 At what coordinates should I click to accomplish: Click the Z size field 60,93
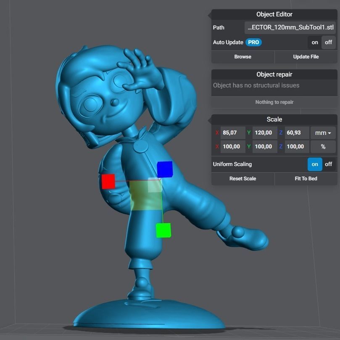pos(297,133)
